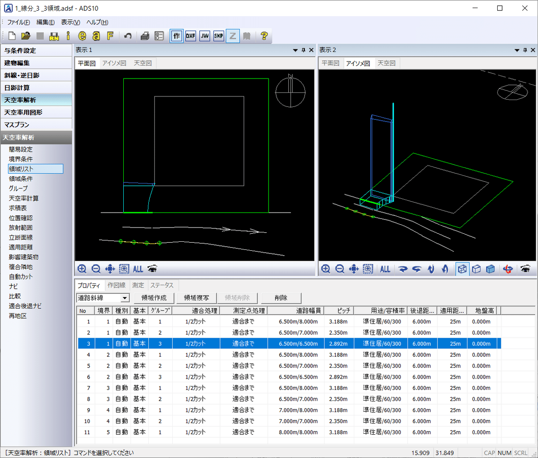Fit all with ALL in 表示1 toolbar
This screenshot has width=538, height=458.
[x=138, y=269]
